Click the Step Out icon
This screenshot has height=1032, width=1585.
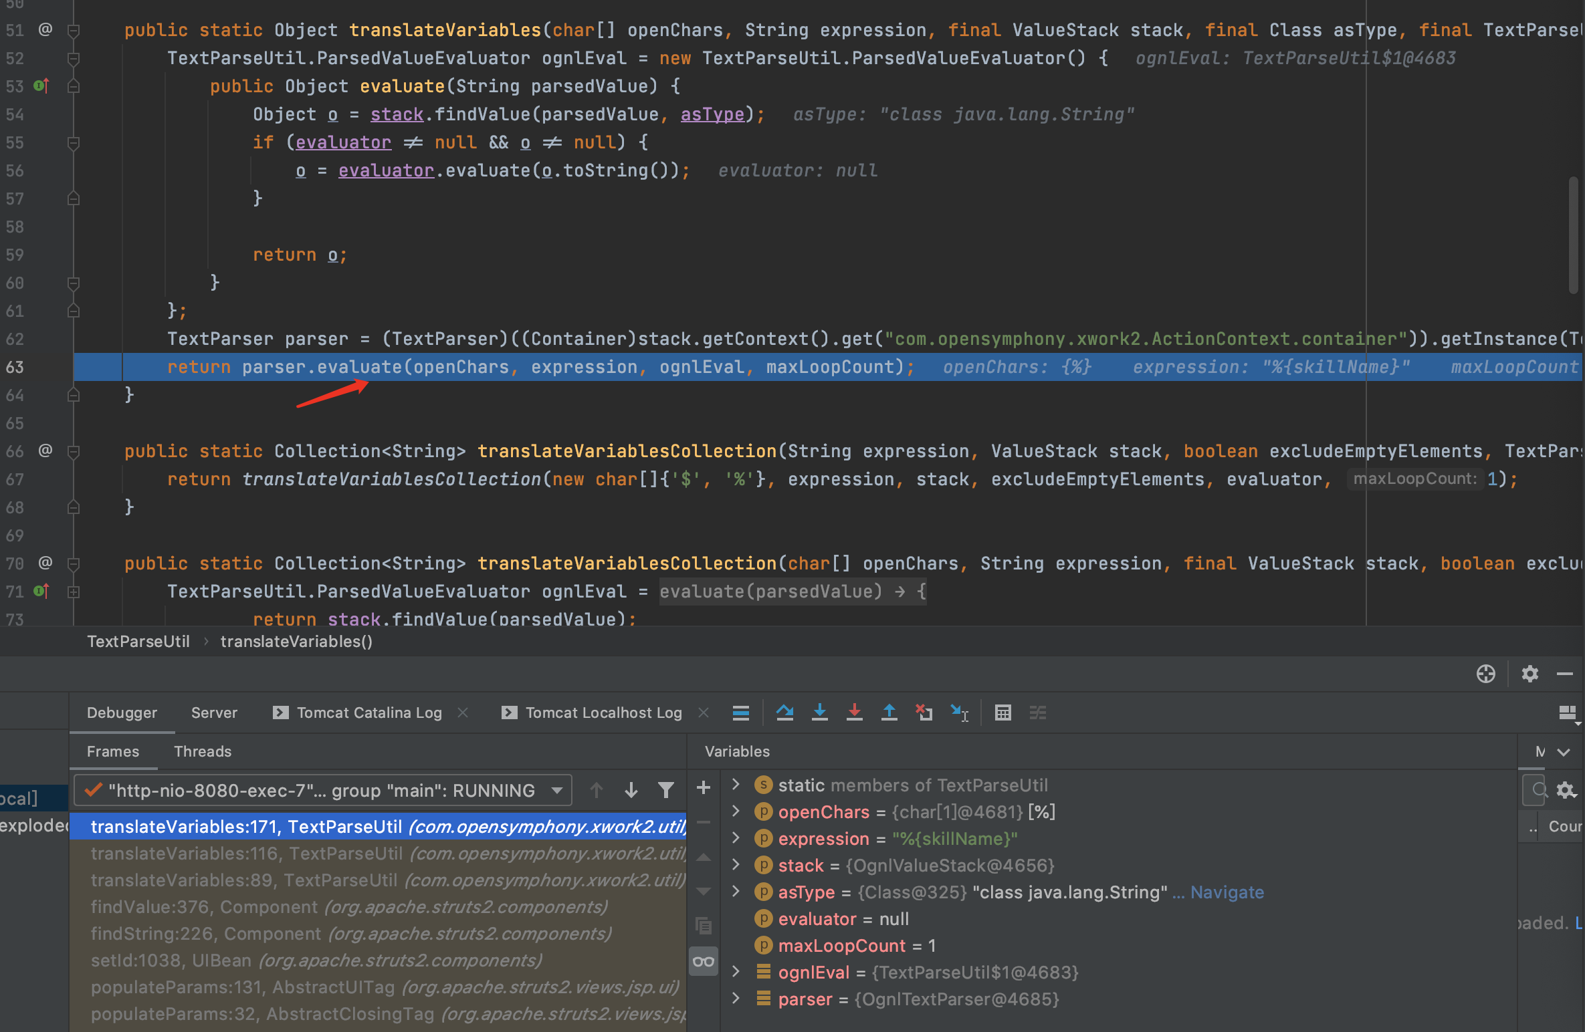889,713
